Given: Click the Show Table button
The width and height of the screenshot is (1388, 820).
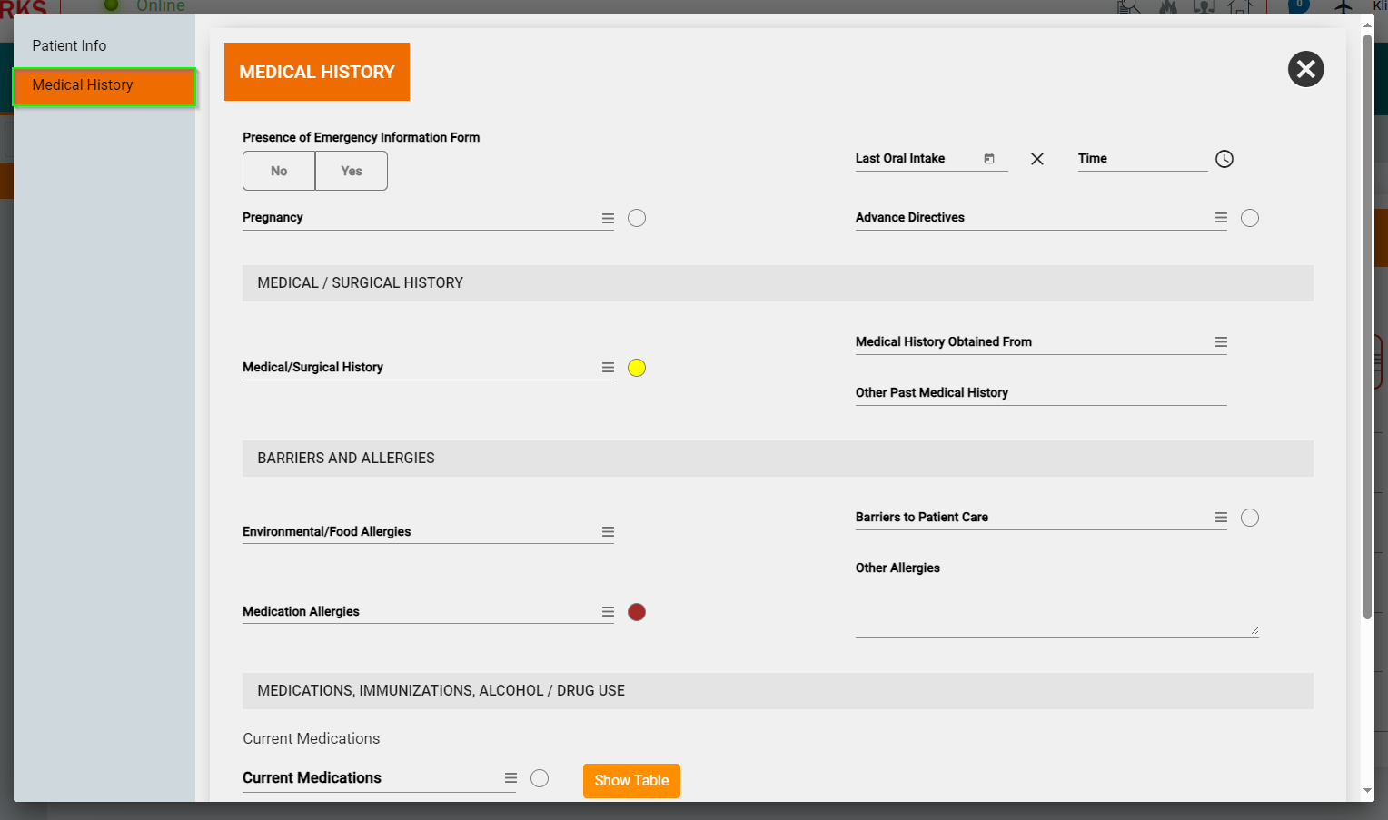Looking at the screenshot, I should tap(631, 781).
